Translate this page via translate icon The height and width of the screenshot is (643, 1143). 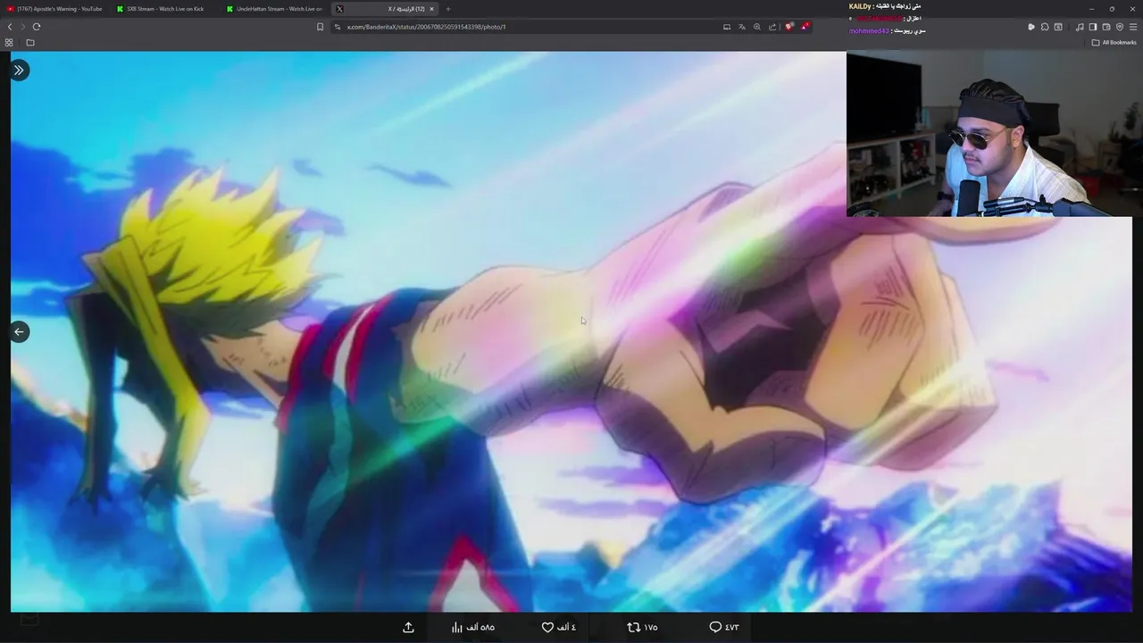pyautogui.click(x=741, y=27)
